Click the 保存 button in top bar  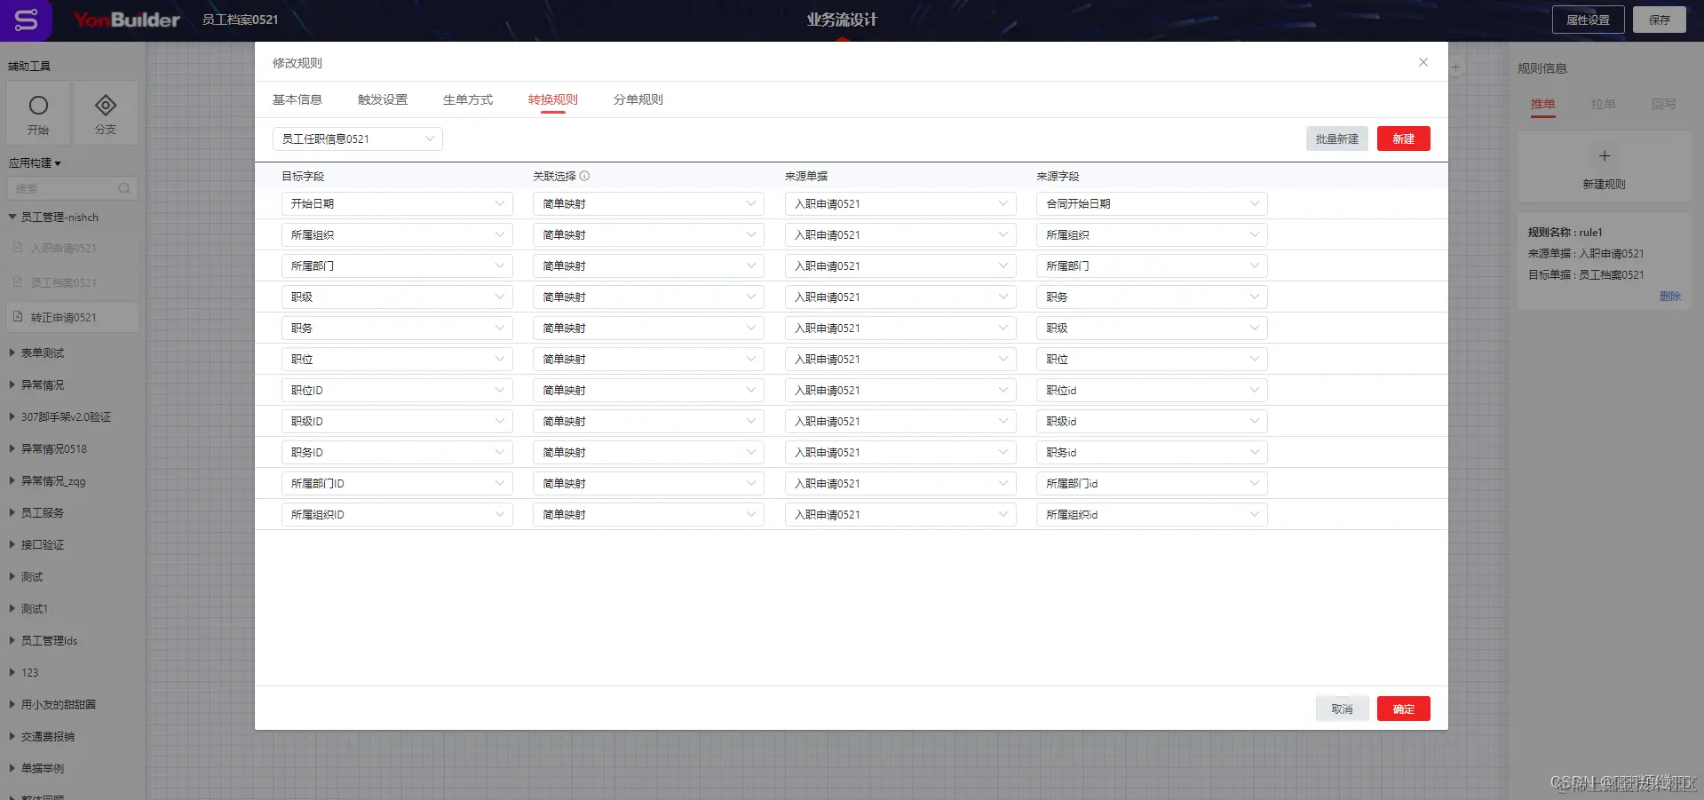coord(1659,20)
